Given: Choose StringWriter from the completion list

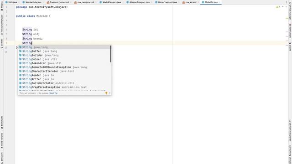Looking at the screenshot, I should click(64, 79).
